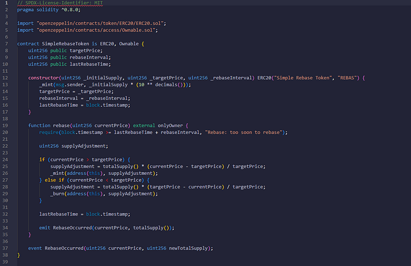Click the ERC20.sol import path string
Viewport: 411px width, 266px height.
tap(101, 23)
